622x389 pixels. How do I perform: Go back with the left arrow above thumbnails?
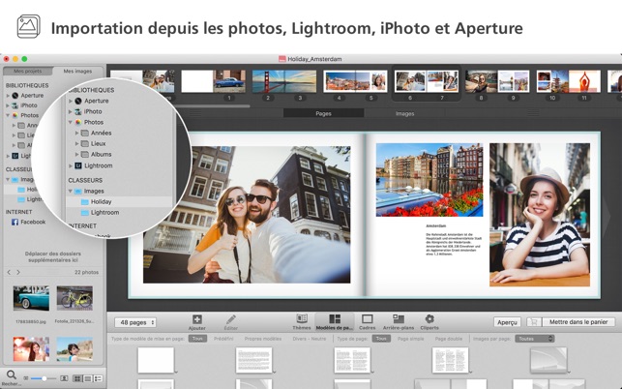[x=9, y=272]
